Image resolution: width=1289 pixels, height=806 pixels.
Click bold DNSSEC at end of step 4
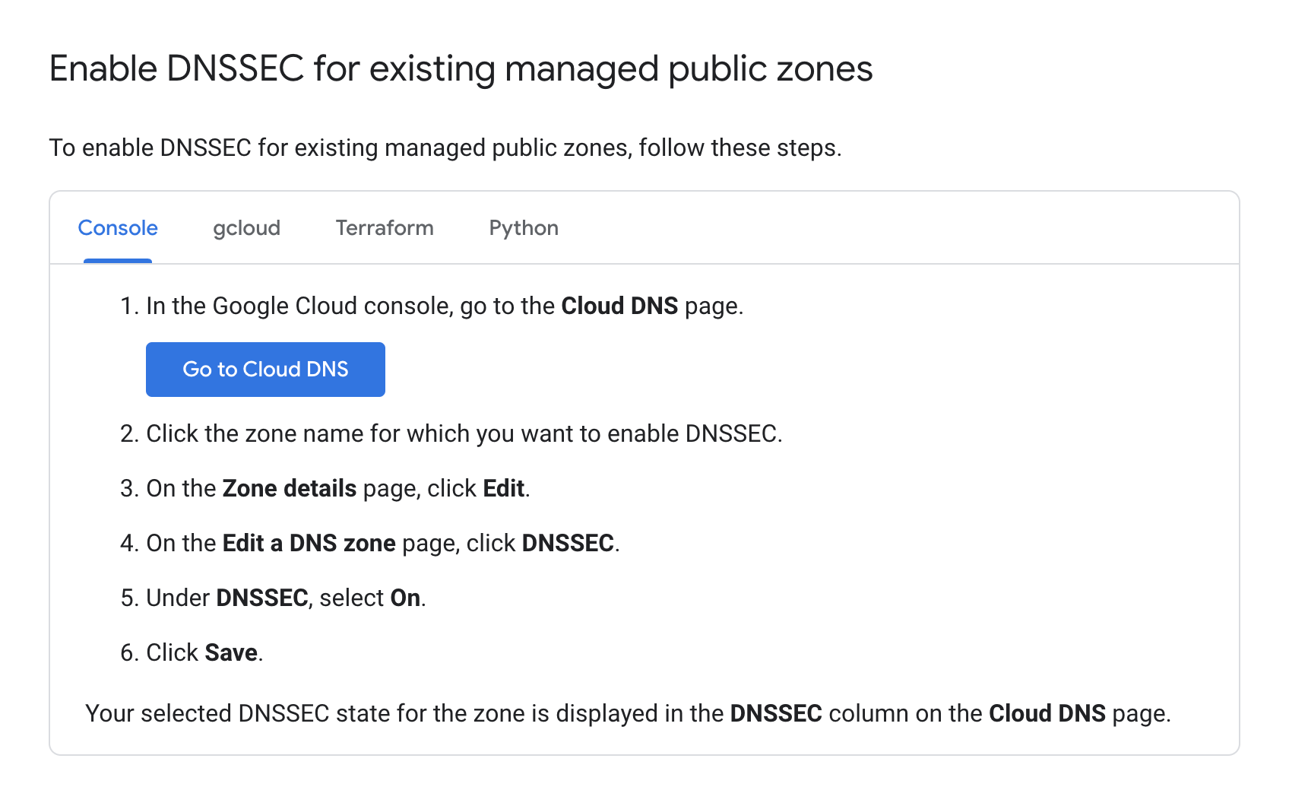click(x=567, y=543)
